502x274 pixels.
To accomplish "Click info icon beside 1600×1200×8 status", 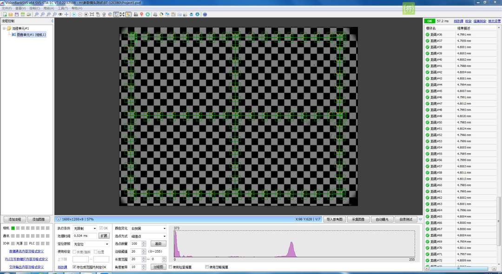I will (x=58, y=219).
